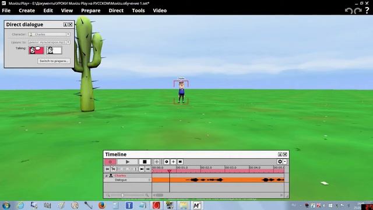The image size is (373, 210).
Task: Close the Direct dialogue panel
Action: tap(71, 24)
